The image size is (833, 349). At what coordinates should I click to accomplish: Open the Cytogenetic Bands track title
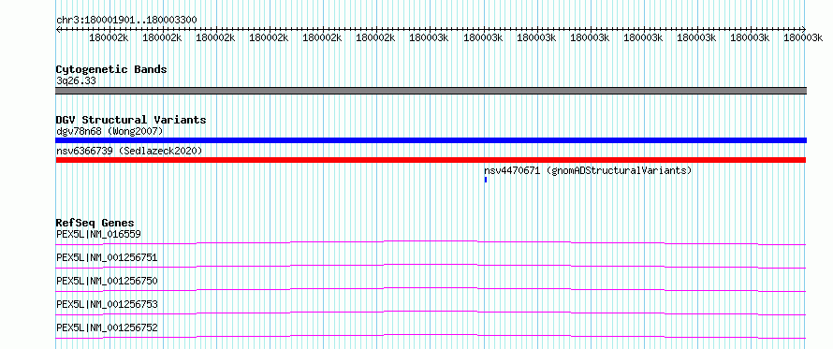tap(111, 69)
